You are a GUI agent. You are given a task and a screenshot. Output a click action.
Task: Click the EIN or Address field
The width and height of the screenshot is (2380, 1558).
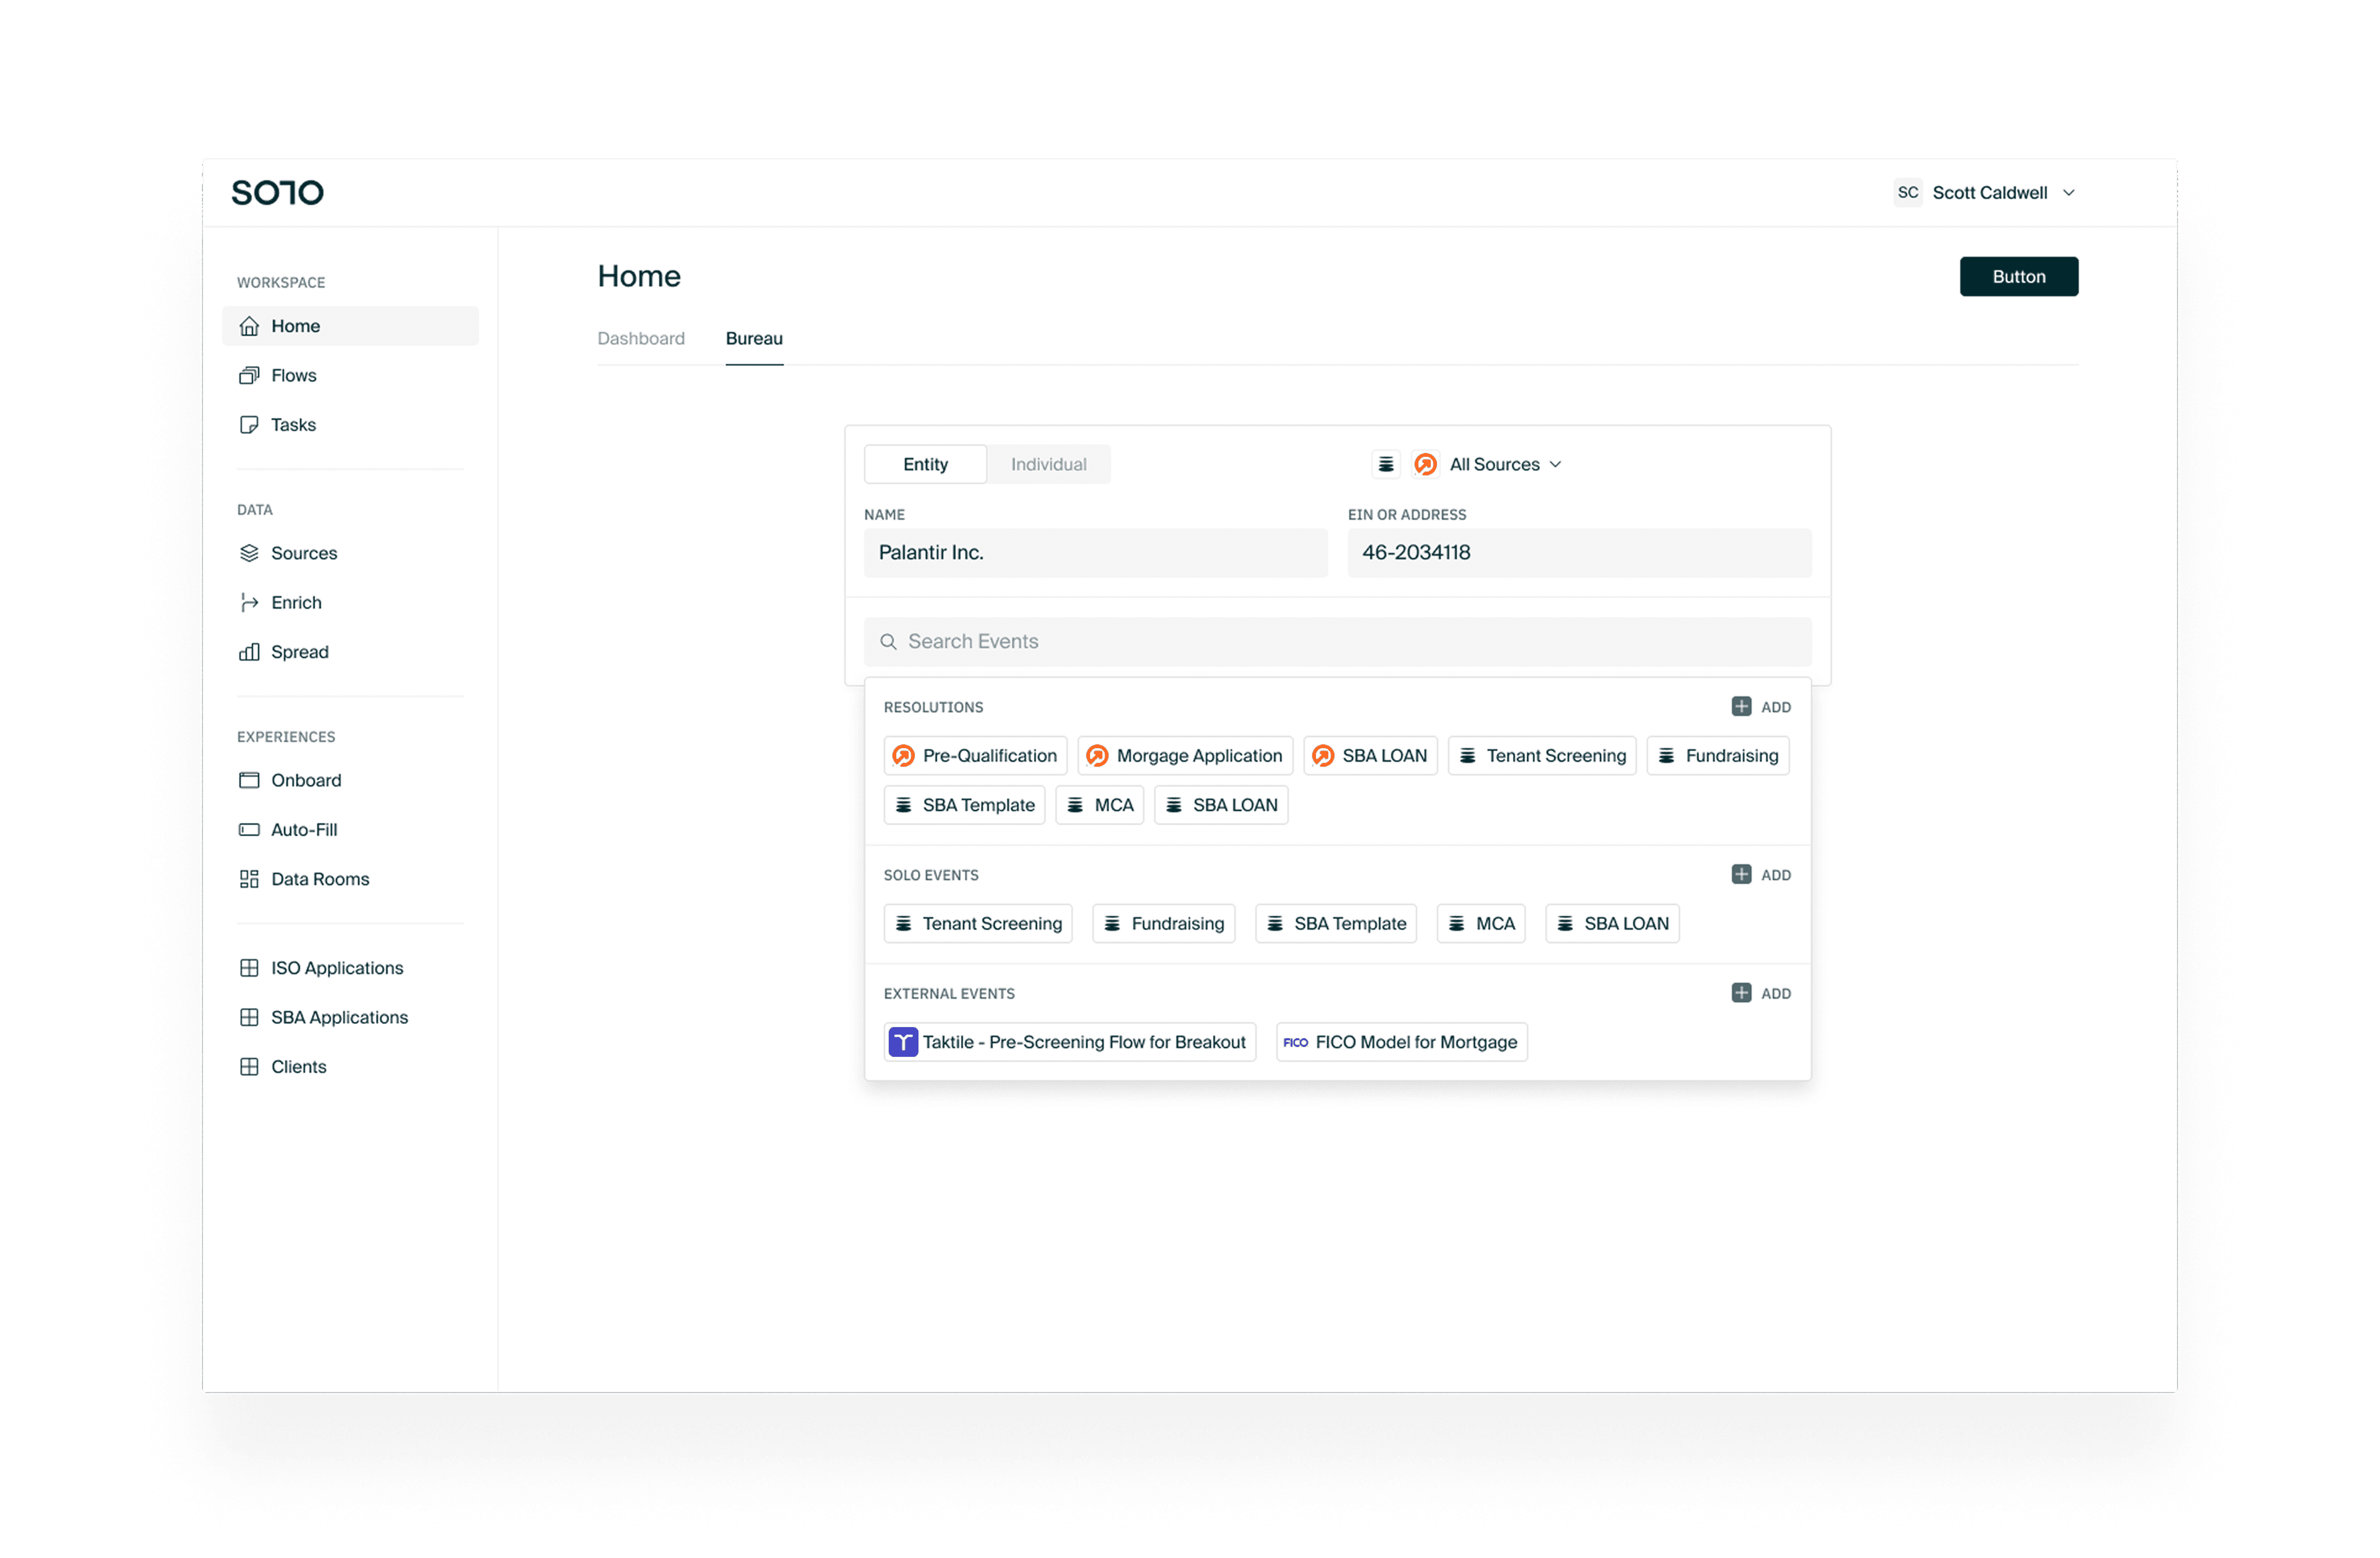coord(1579,553)
